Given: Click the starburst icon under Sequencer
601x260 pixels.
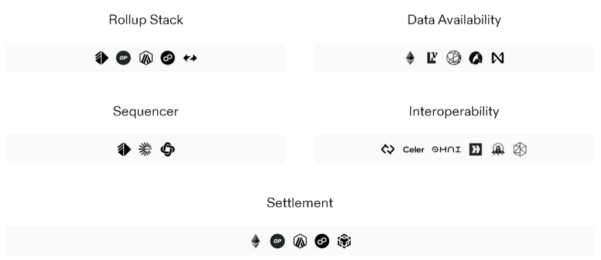Looking at the screenshot, I should [145, 149].
